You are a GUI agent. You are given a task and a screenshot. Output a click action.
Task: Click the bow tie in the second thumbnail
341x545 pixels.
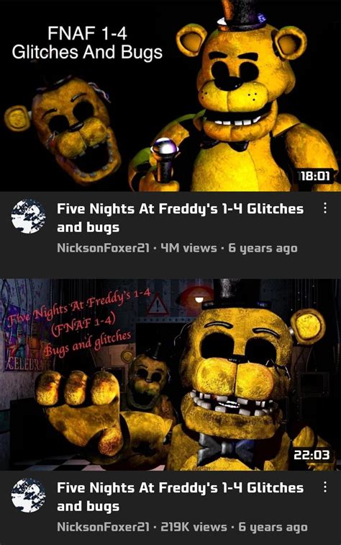point(227,448)
